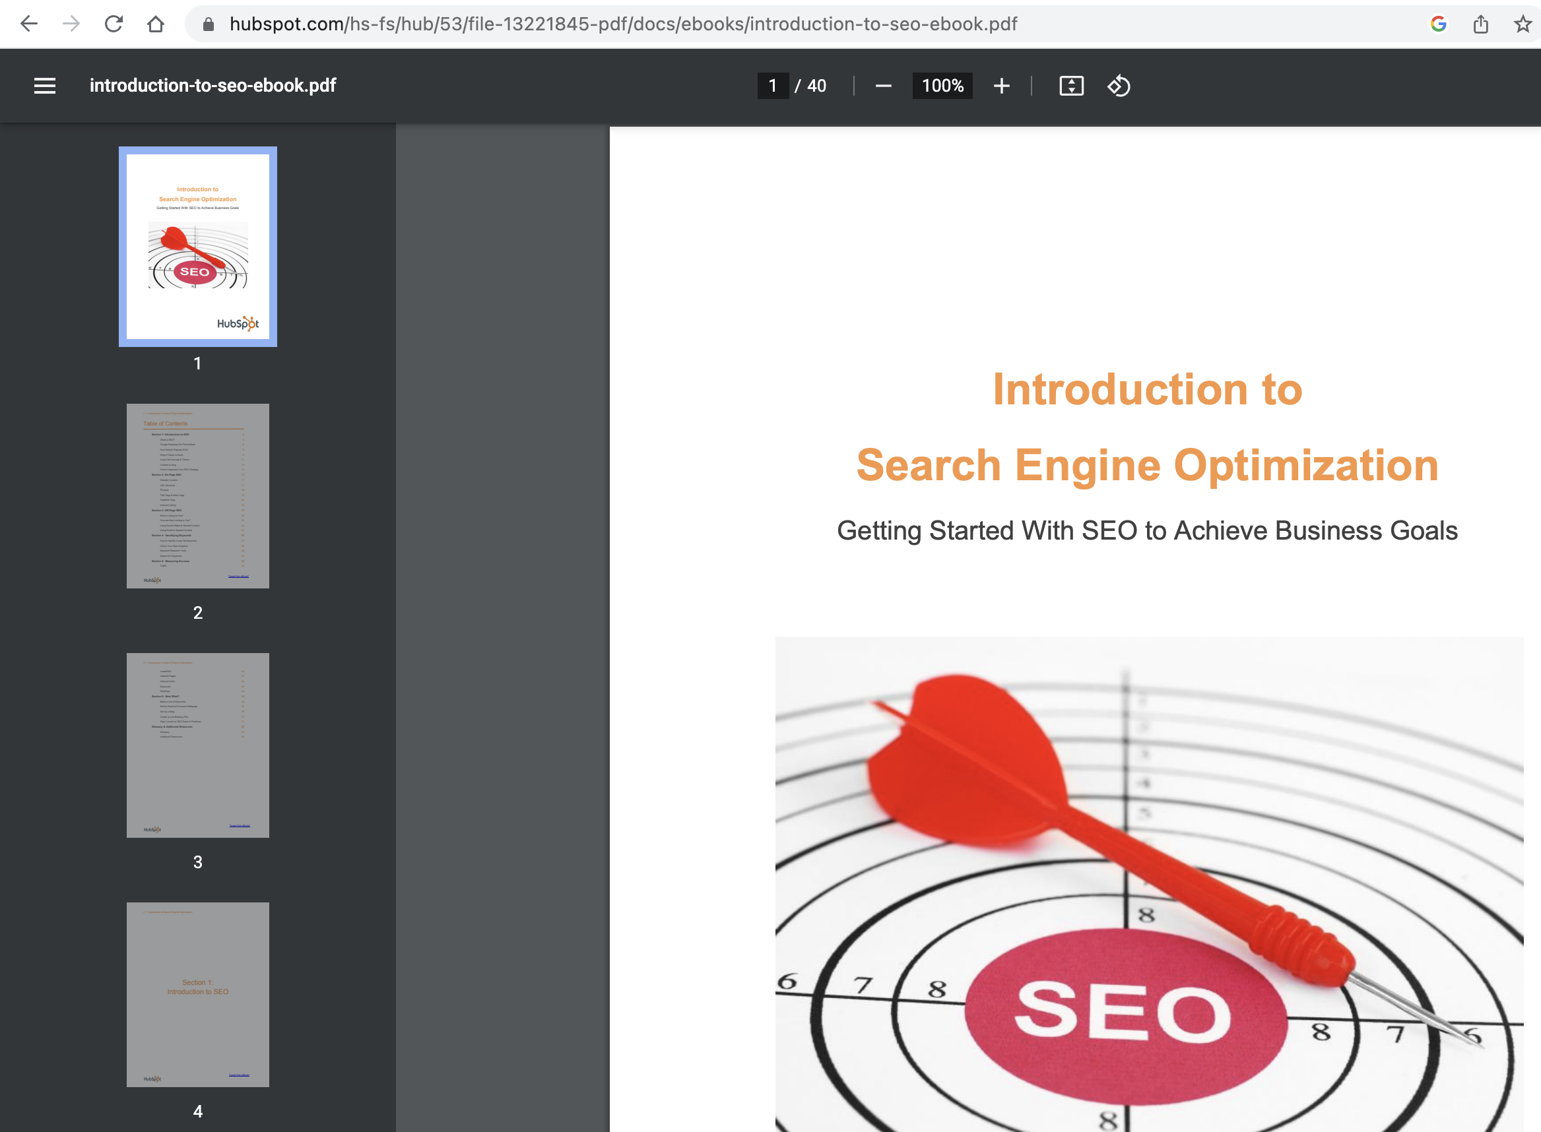
Task: Click the introduction-to-seo-ebook.pdf title
Action: [213, 86]
